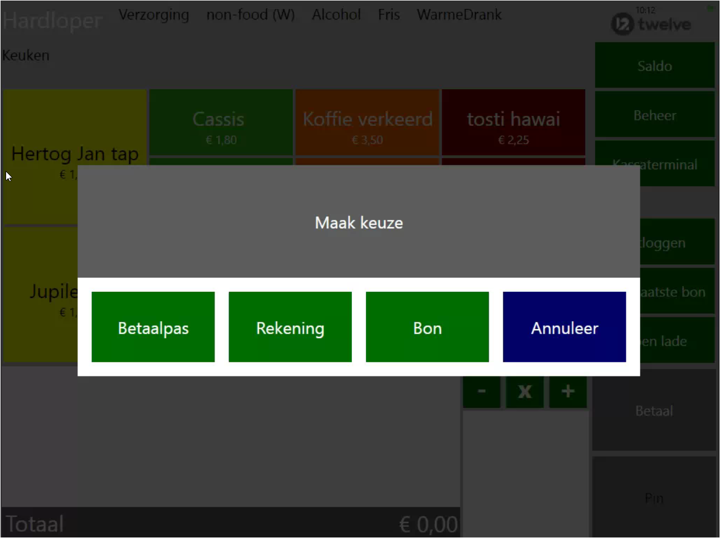This screenshot has height=538, width=720.
Task: Open the WarmeDrank category tab
Action: 459,14
